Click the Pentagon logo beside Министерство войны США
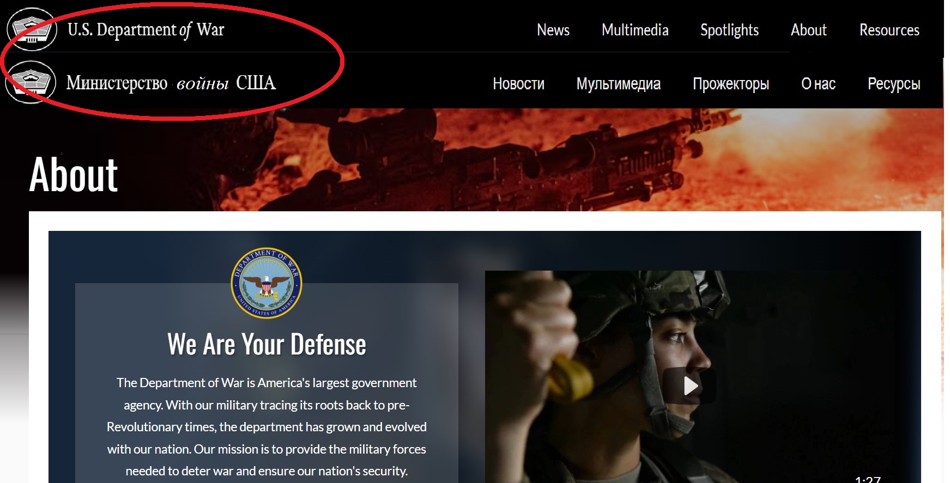950x483 pixels. pyautogui.click(x=31, y=82)
